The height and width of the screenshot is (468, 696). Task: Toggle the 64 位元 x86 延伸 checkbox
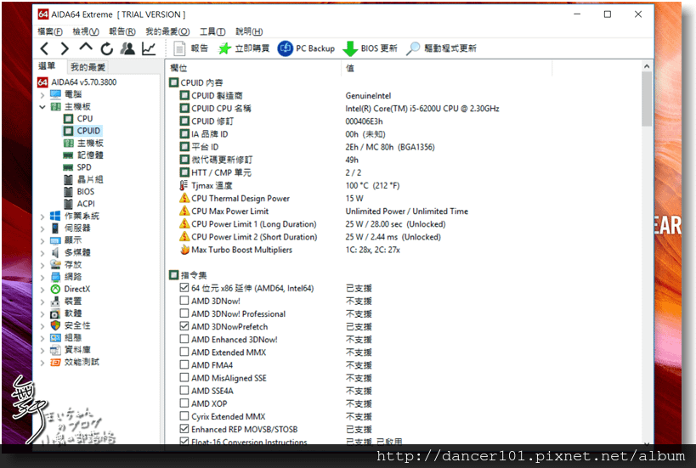tap(184, 288)
